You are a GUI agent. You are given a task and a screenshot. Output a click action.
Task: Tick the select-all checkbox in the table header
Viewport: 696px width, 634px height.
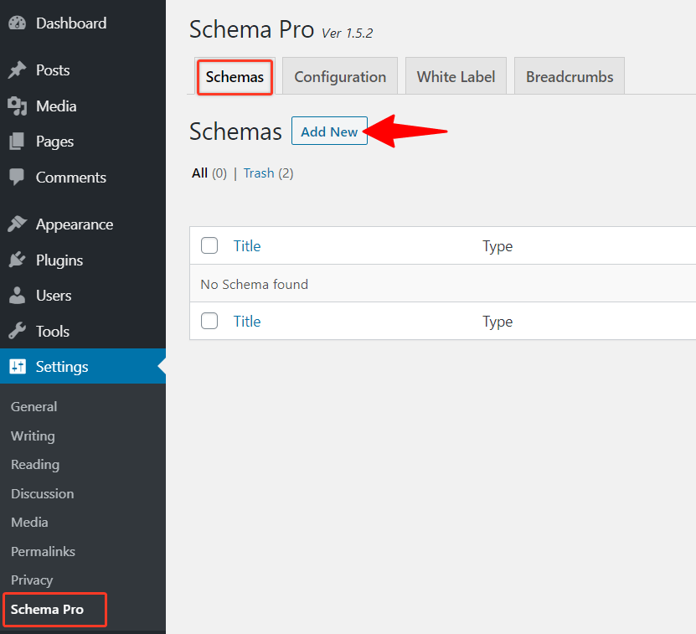click(x=209, y=245)
